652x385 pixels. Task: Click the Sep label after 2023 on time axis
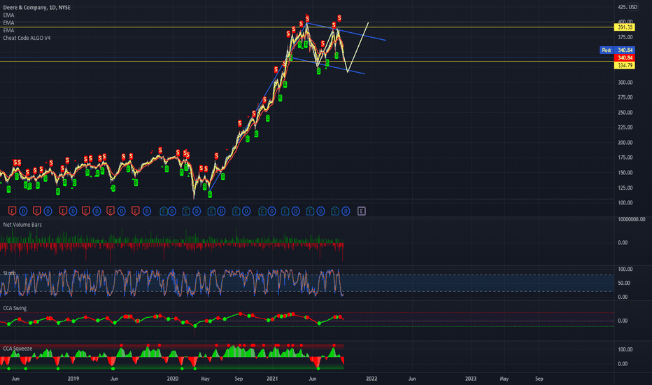[x=539, y=379]
